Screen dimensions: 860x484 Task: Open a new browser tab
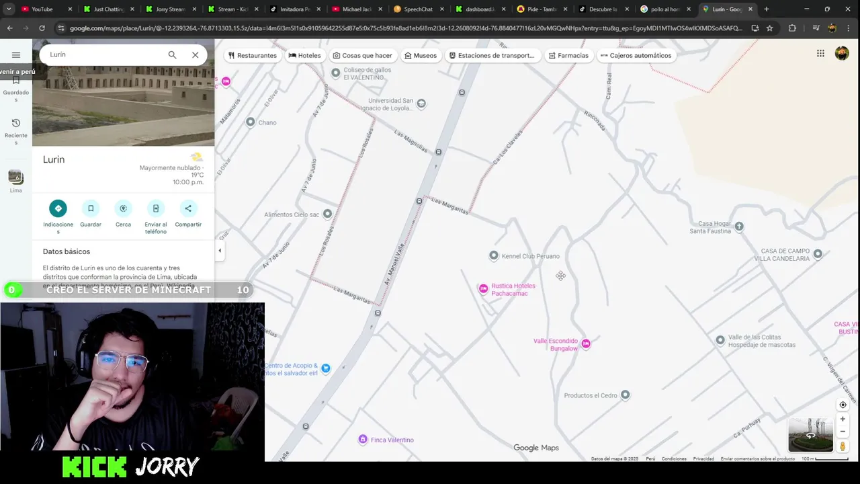(767, 9)
